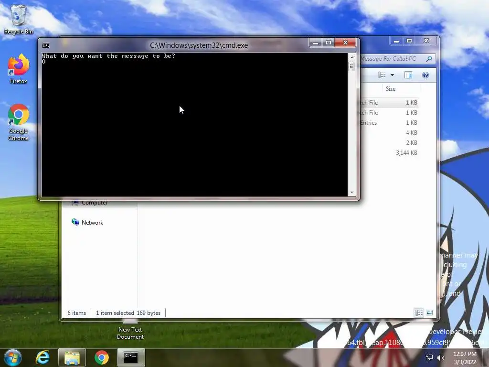This screenshot has width=489, height=367.
Task: Maximize the cmd.exe window
Action: 329,43
